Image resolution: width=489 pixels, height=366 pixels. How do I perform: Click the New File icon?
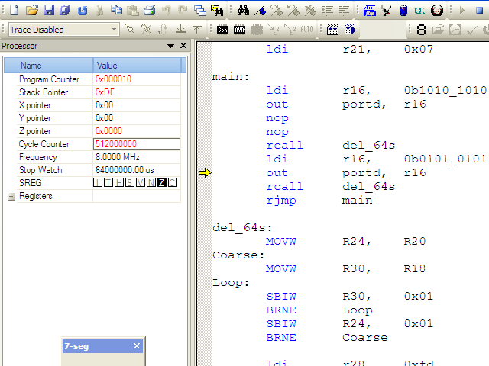coord(13,11)
